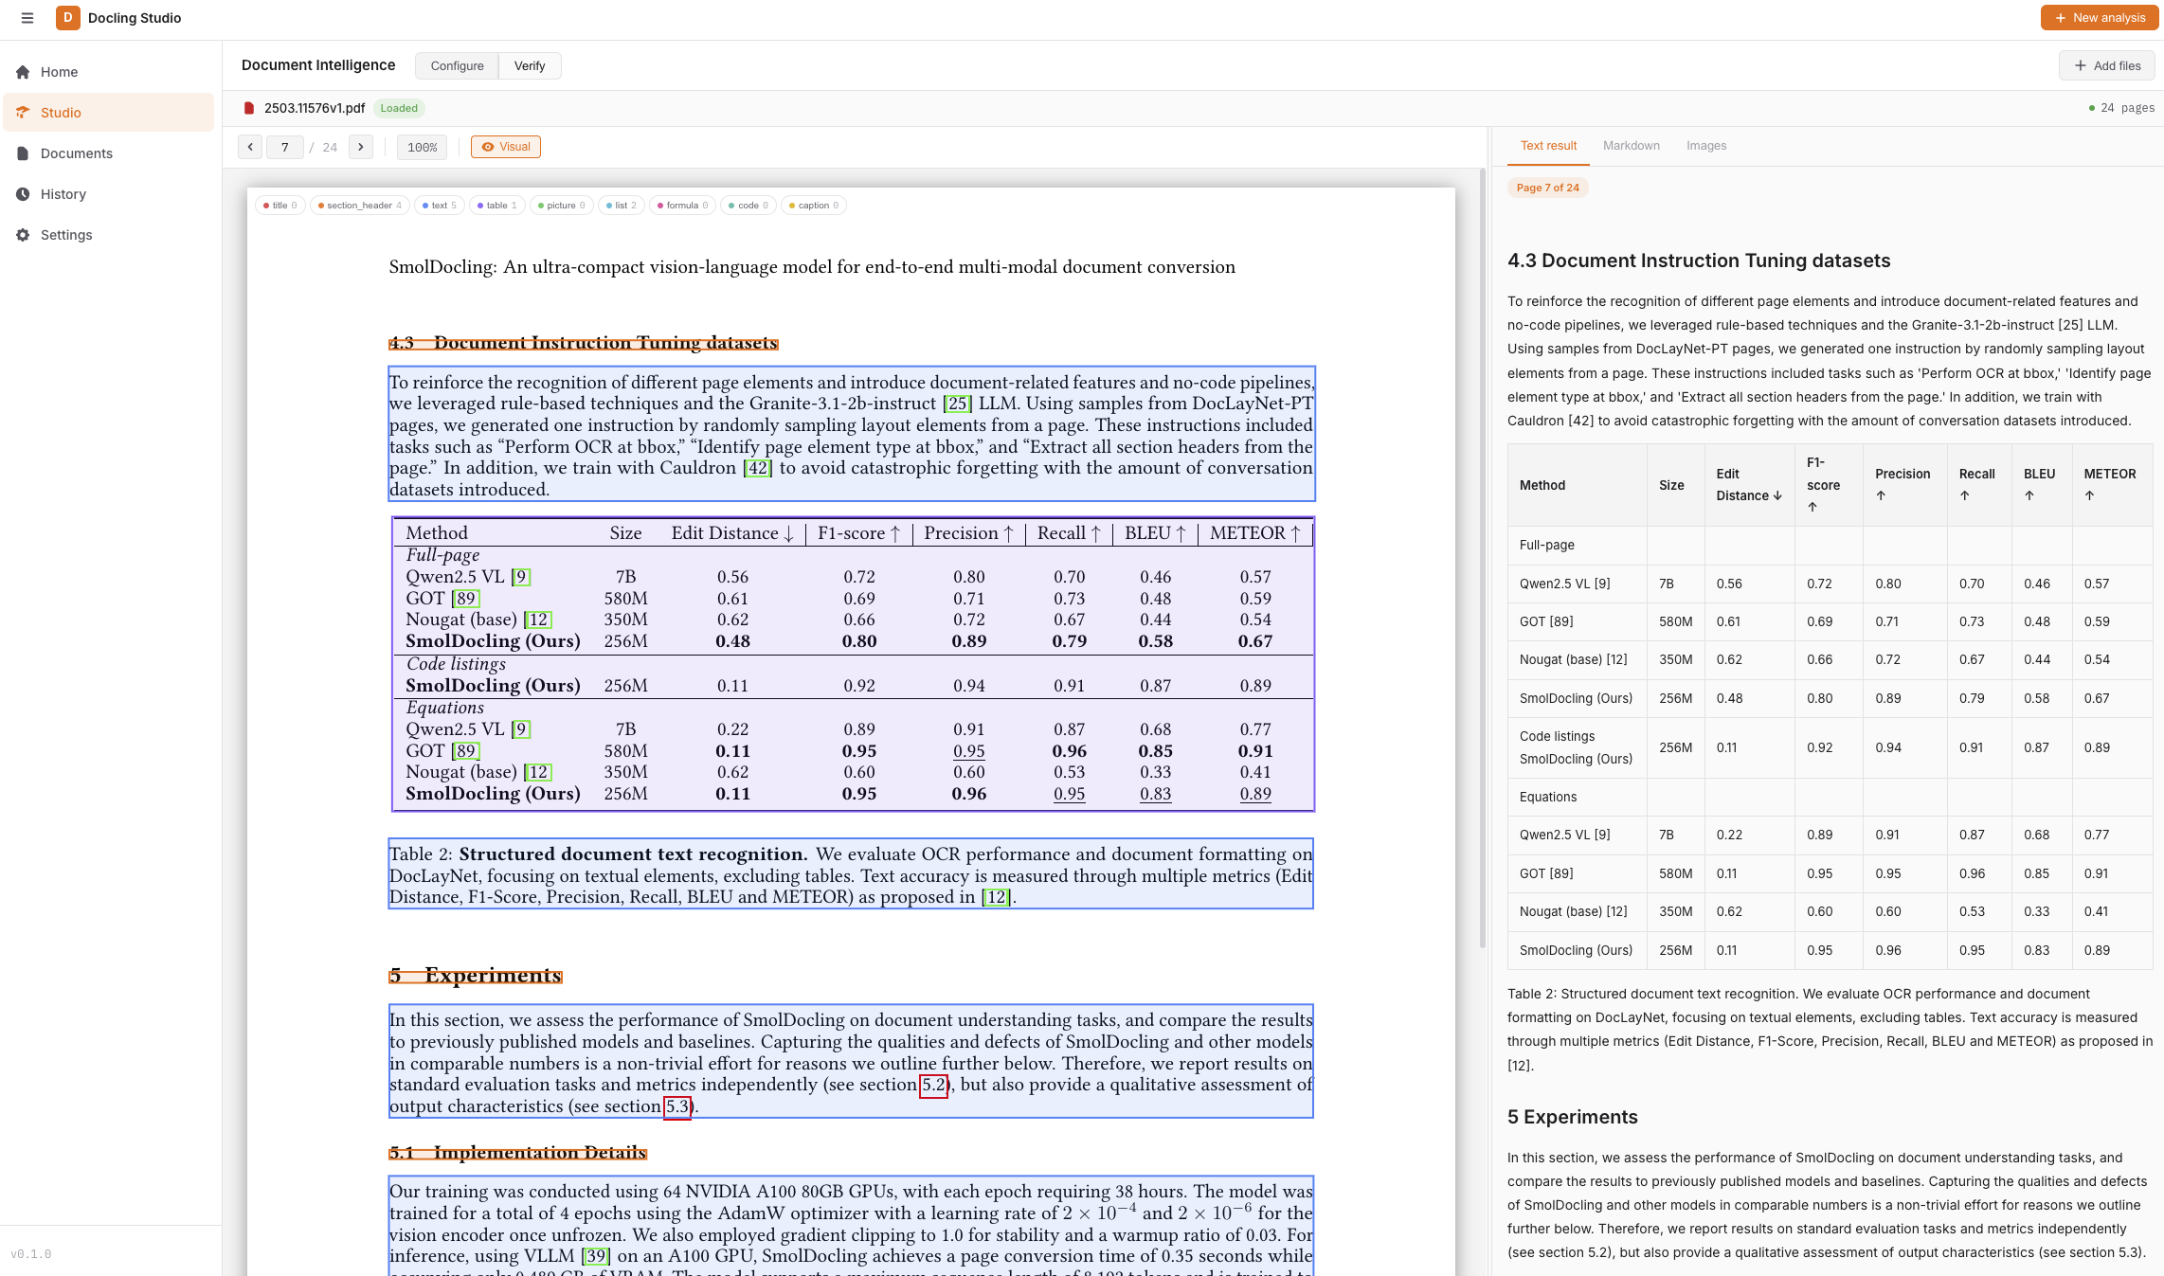
Task: Click the History clock icon
Action: coord(23,194)
